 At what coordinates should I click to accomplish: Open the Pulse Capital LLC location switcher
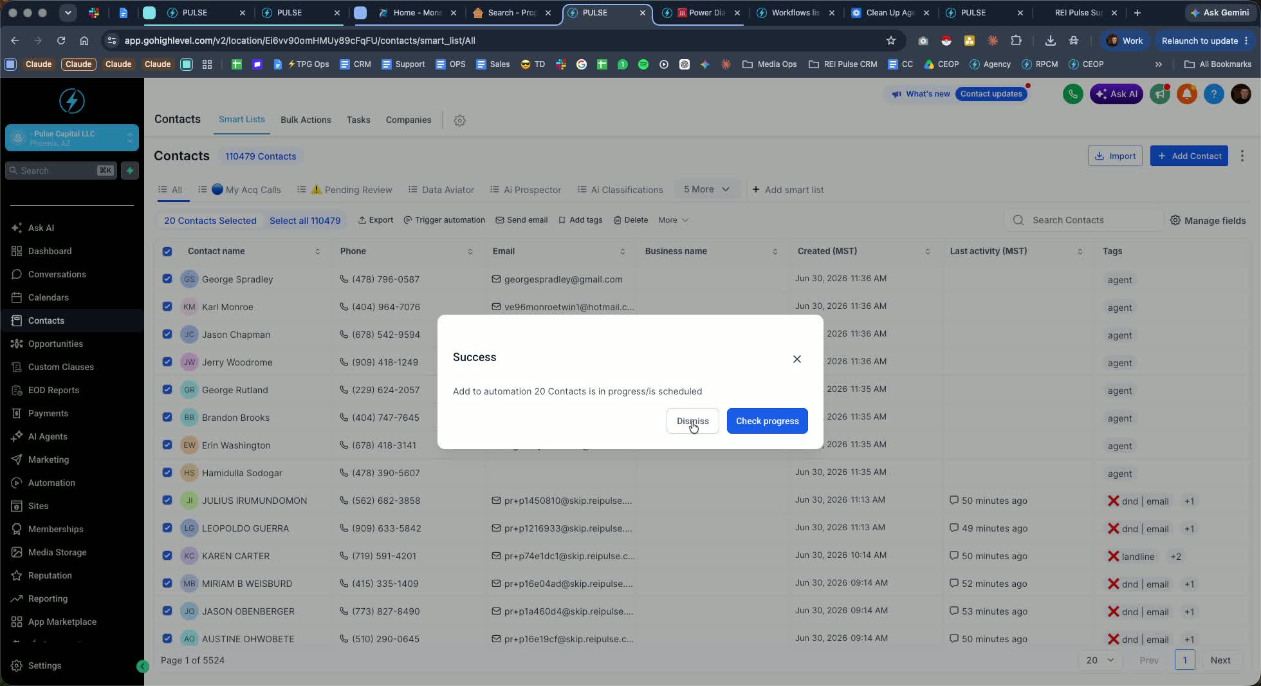click(72, 138)
